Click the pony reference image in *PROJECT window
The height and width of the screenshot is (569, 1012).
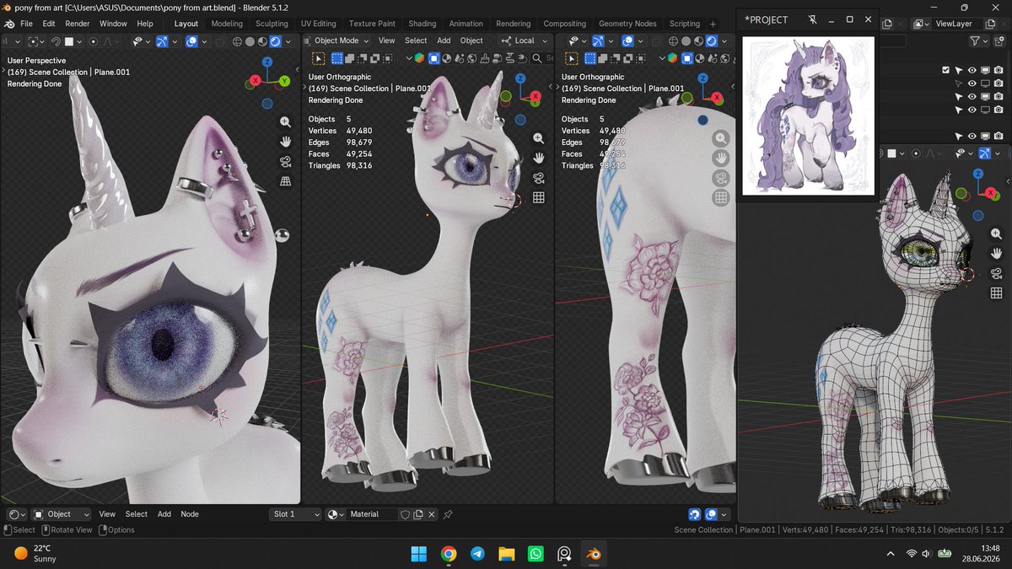point(808,116)
